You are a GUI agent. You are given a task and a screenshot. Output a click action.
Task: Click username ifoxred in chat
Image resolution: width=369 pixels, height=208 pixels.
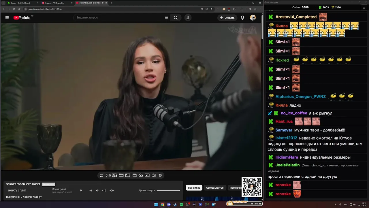[x=282, y=60]
